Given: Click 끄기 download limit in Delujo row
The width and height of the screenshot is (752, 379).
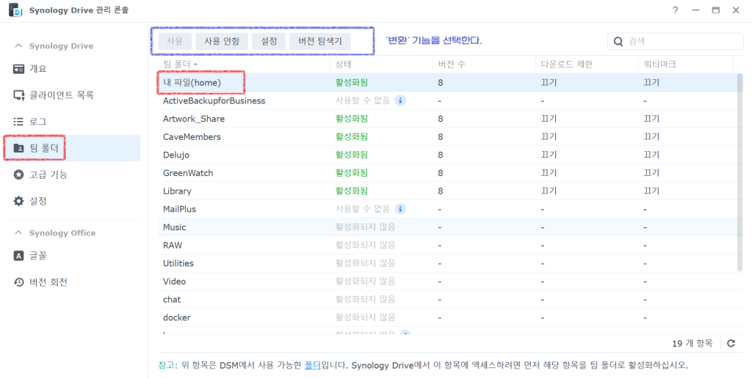Looking at the screenshot, I should pyautogui.click(x=549, y=155).
